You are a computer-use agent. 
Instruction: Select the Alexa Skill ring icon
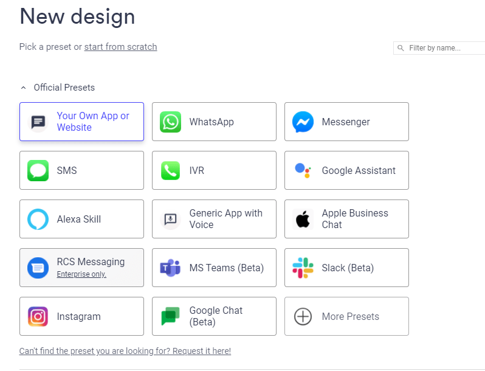38,219
